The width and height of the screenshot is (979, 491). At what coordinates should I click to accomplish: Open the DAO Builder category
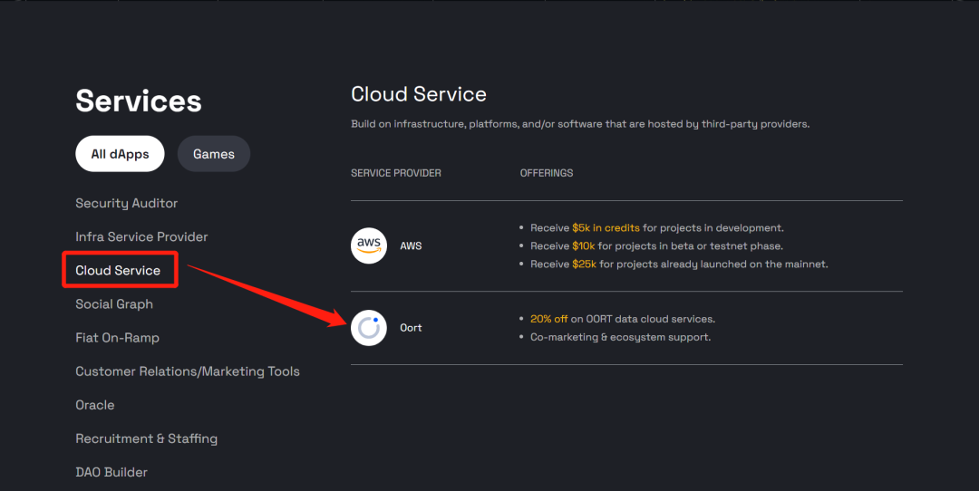point(111,472)
